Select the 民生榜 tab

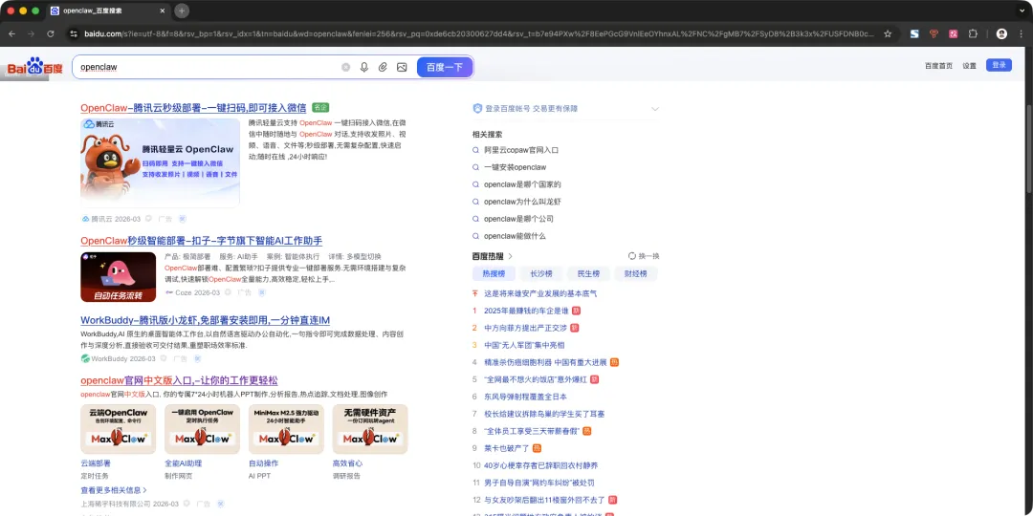(x=588, y=274)
